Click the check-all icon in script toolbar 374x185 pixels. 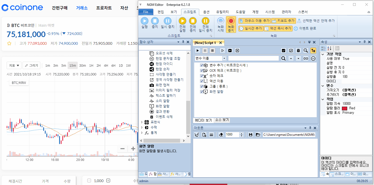[284, 50]
